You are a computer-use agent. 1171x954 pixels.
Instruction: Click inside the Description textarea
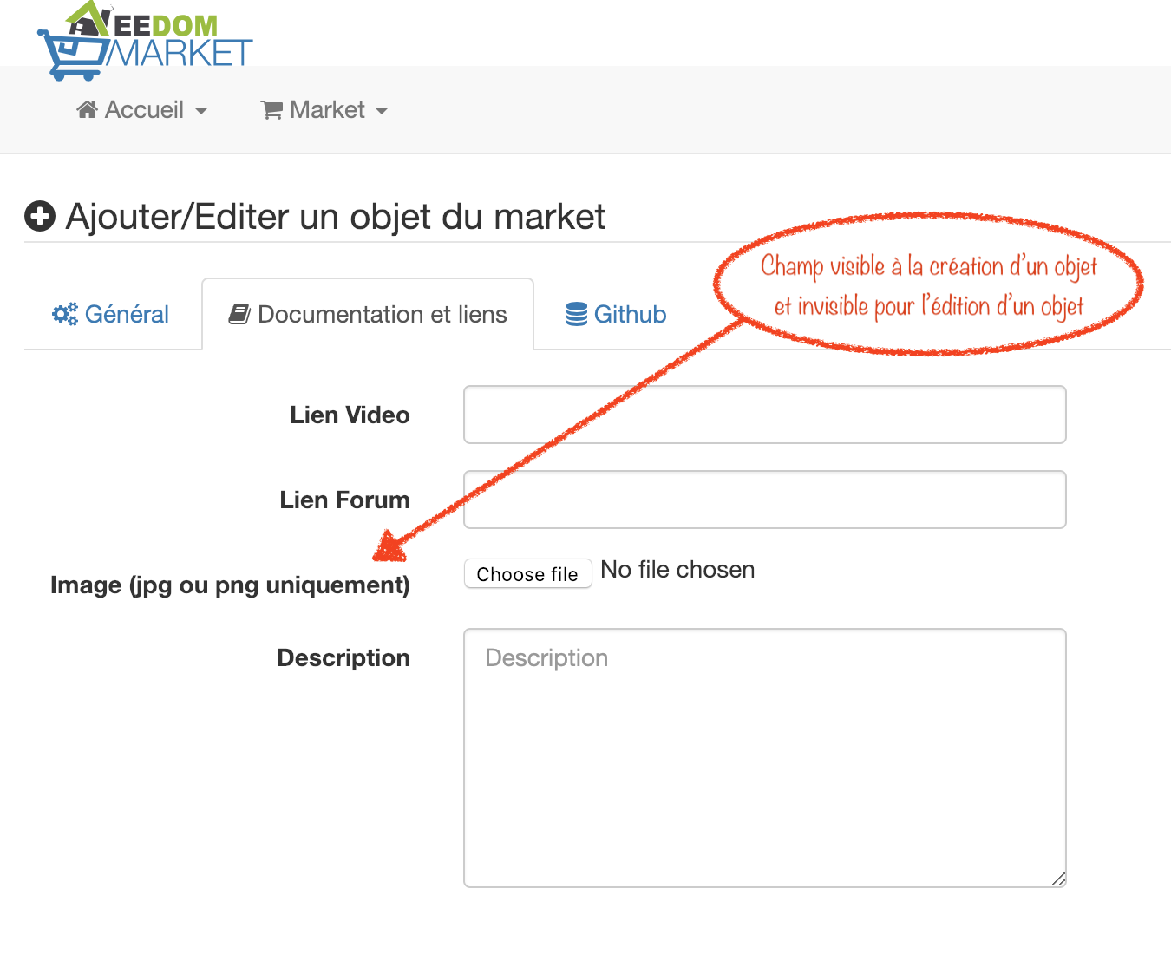tap(765, 758)
